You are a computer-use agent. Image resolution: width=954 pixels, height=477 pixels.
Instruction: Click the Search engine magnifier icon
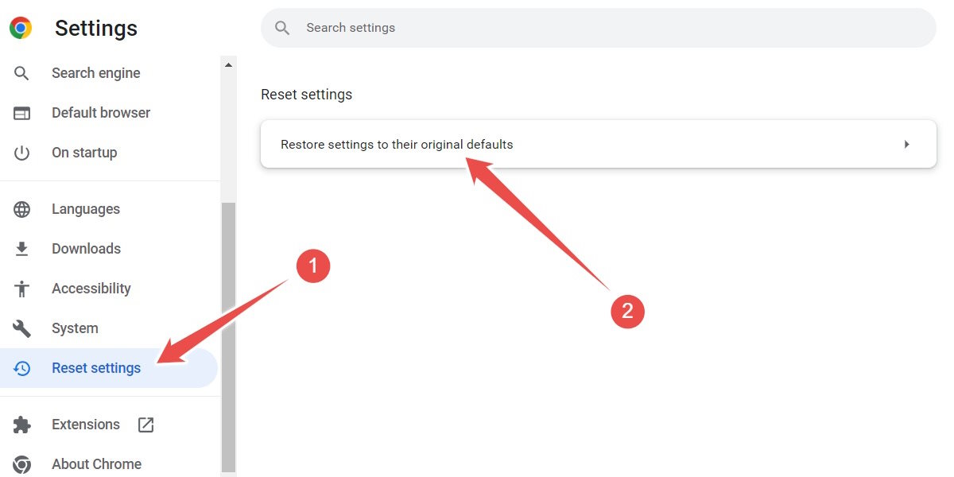[x=21, y=72]
